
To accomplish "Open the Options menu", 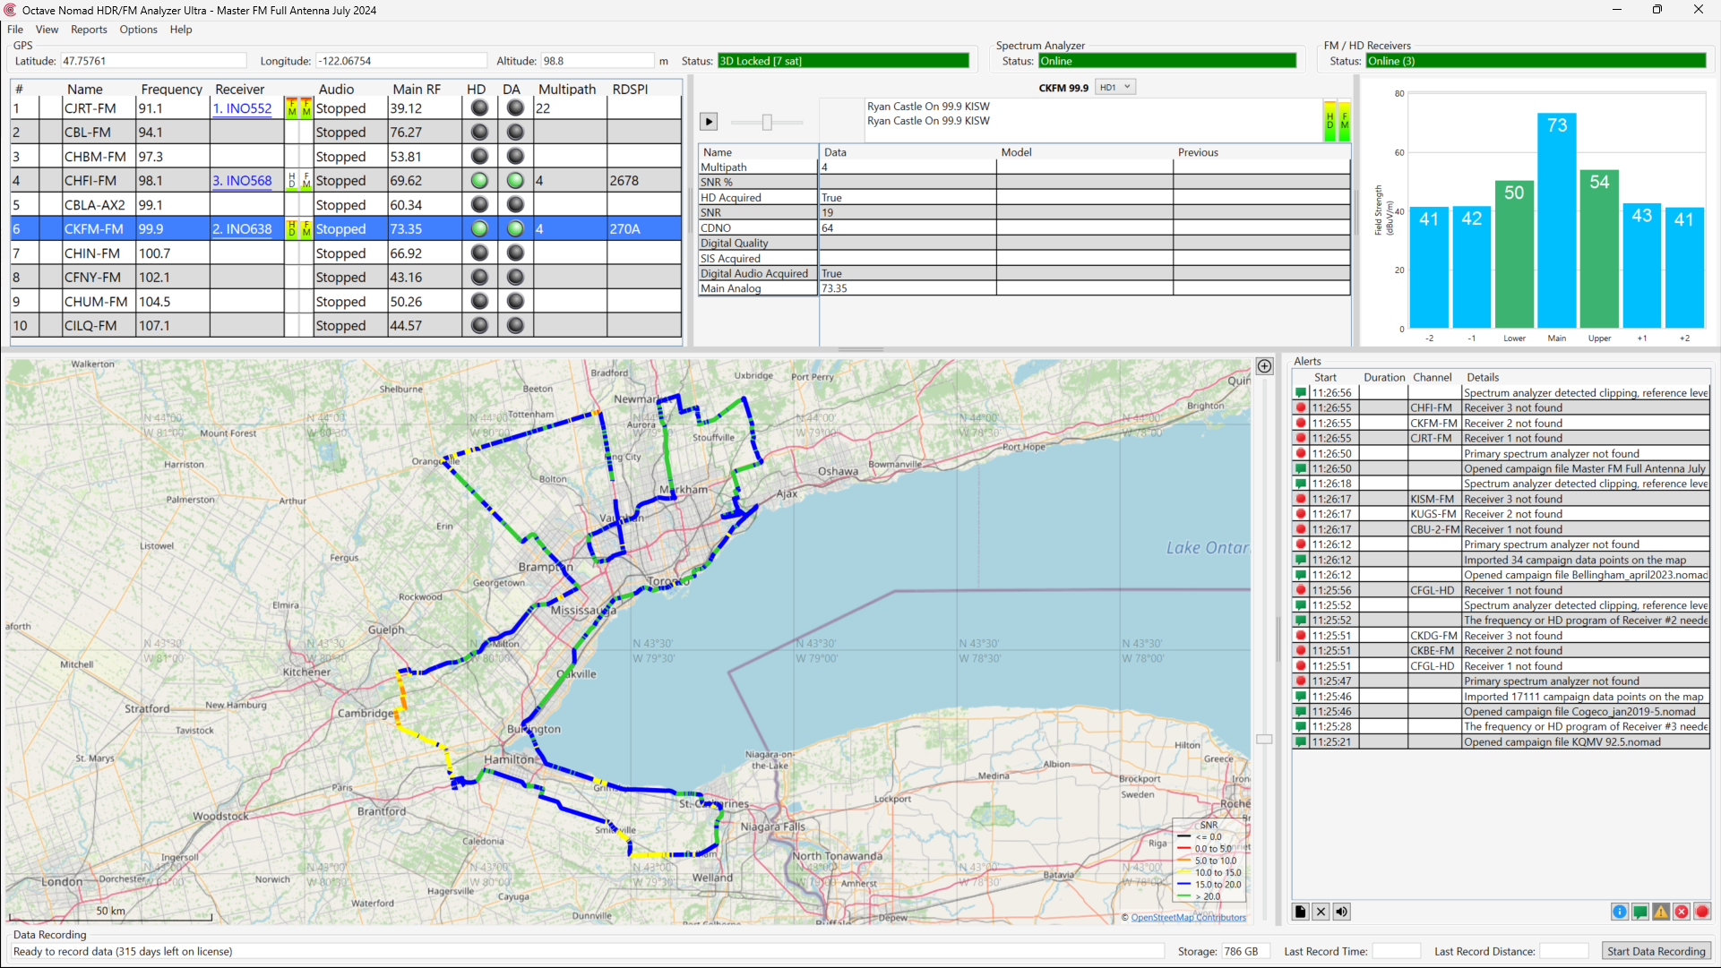I will 138,30.
